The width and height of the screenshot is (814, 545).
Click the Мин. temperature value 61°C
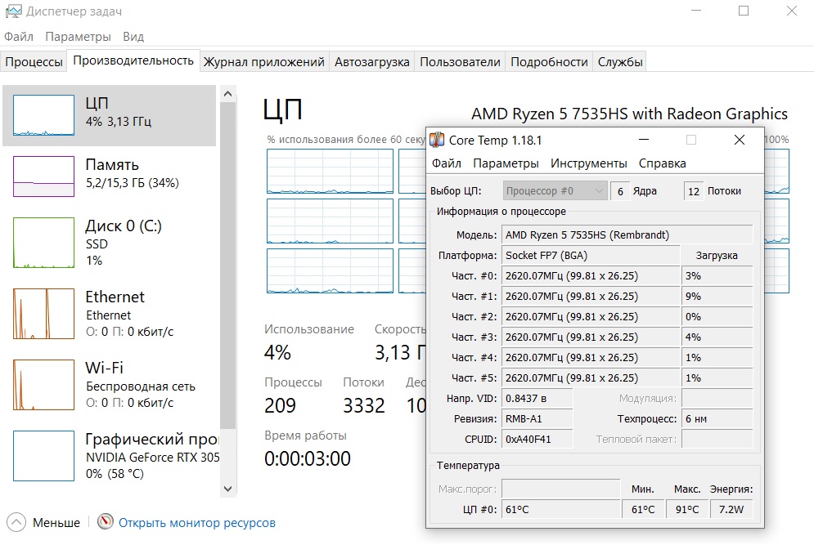643,509
